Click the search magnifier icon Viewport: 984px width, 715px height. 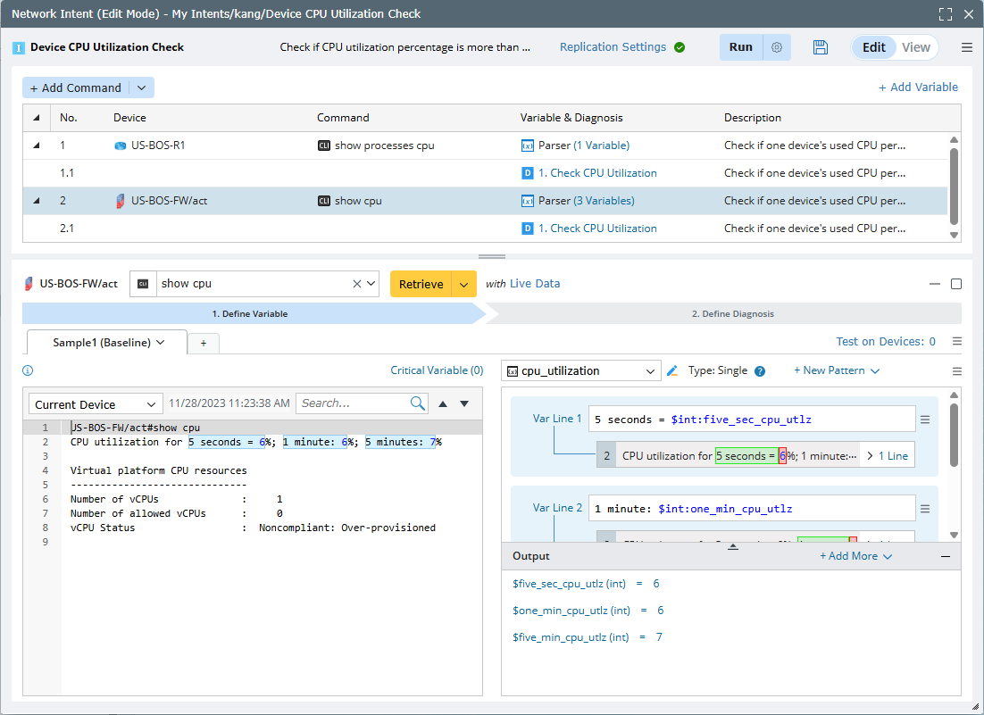point(418,403)
